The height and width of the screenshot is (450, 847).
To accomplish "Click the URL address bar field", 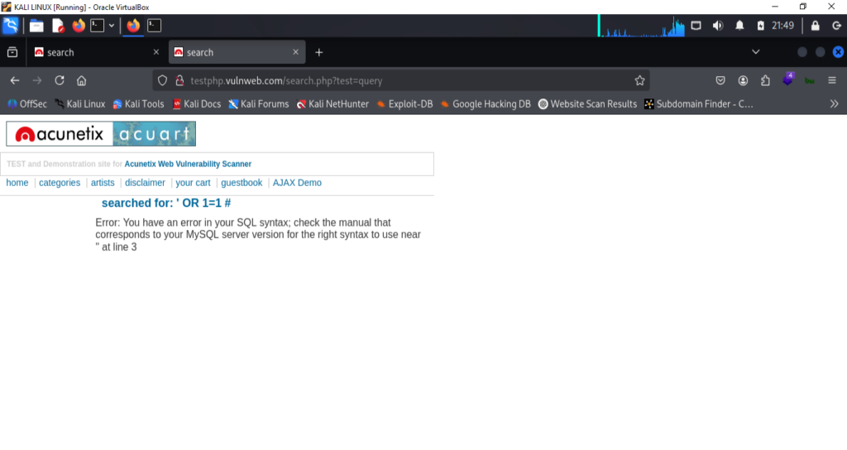I will point(397,80).
